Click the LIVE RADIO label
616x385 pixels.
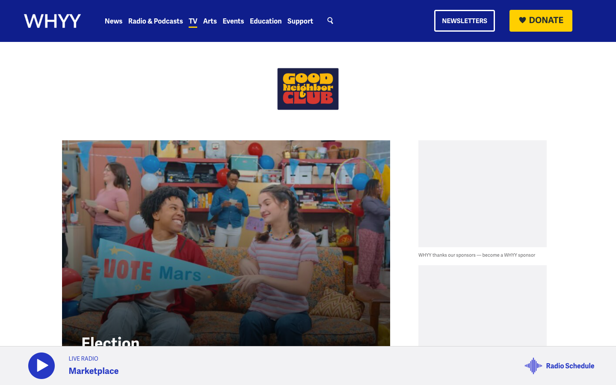coord(83,358)
